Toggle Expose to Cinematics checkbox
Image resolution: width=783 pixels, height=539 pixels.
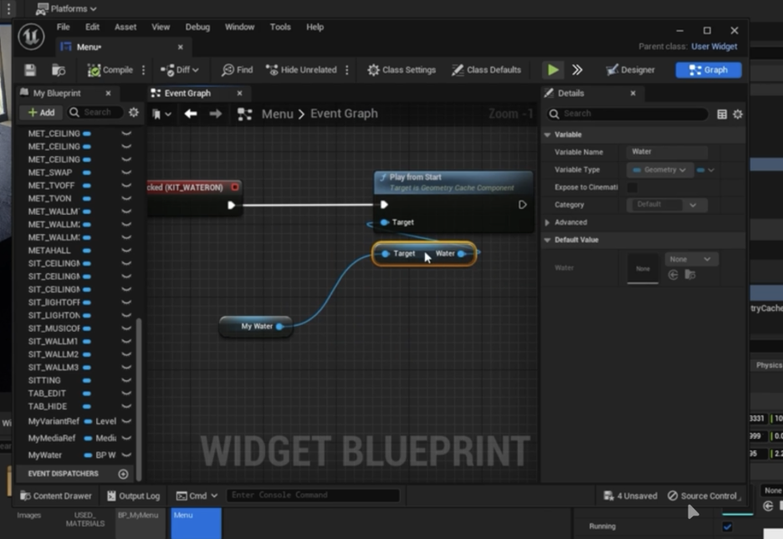point(632,187)
